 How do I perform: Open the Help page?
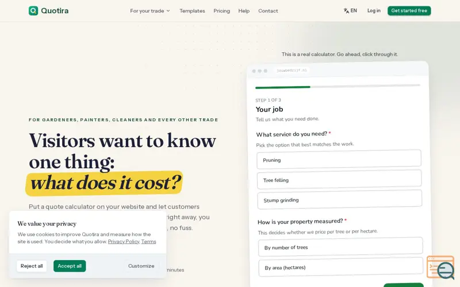[244, 11]
